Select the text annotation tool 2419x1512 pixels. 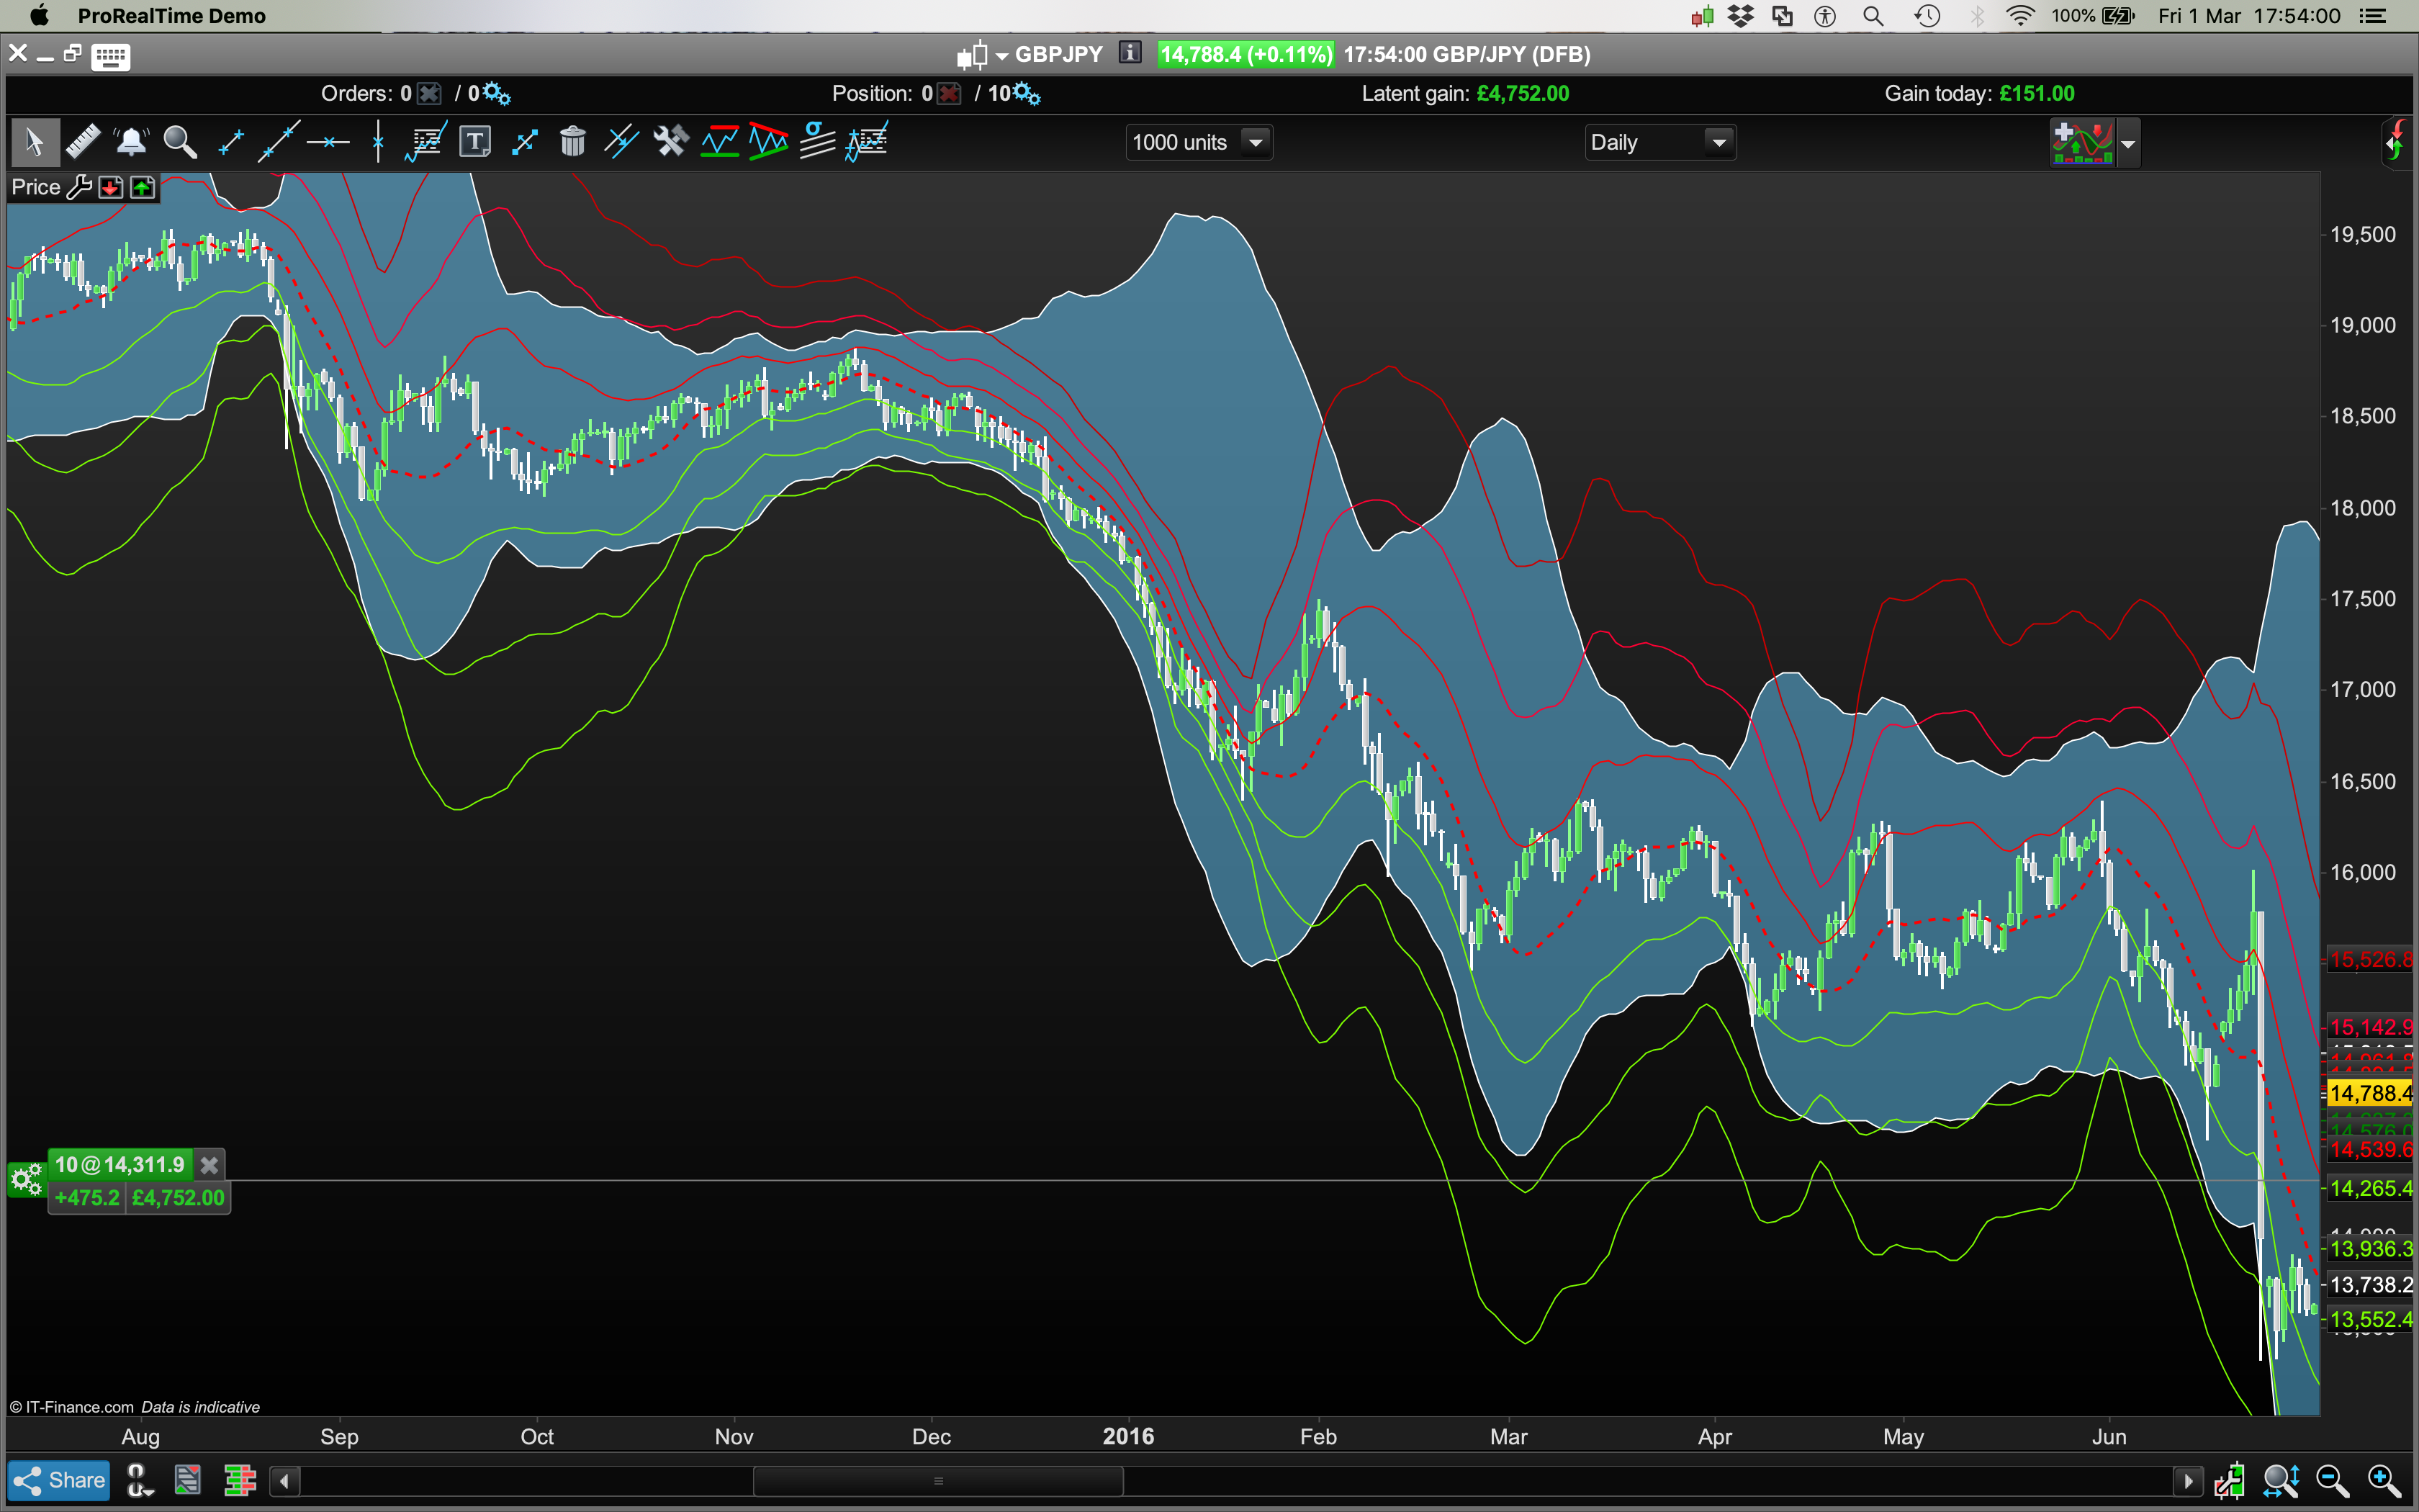(x=475, y=142)
